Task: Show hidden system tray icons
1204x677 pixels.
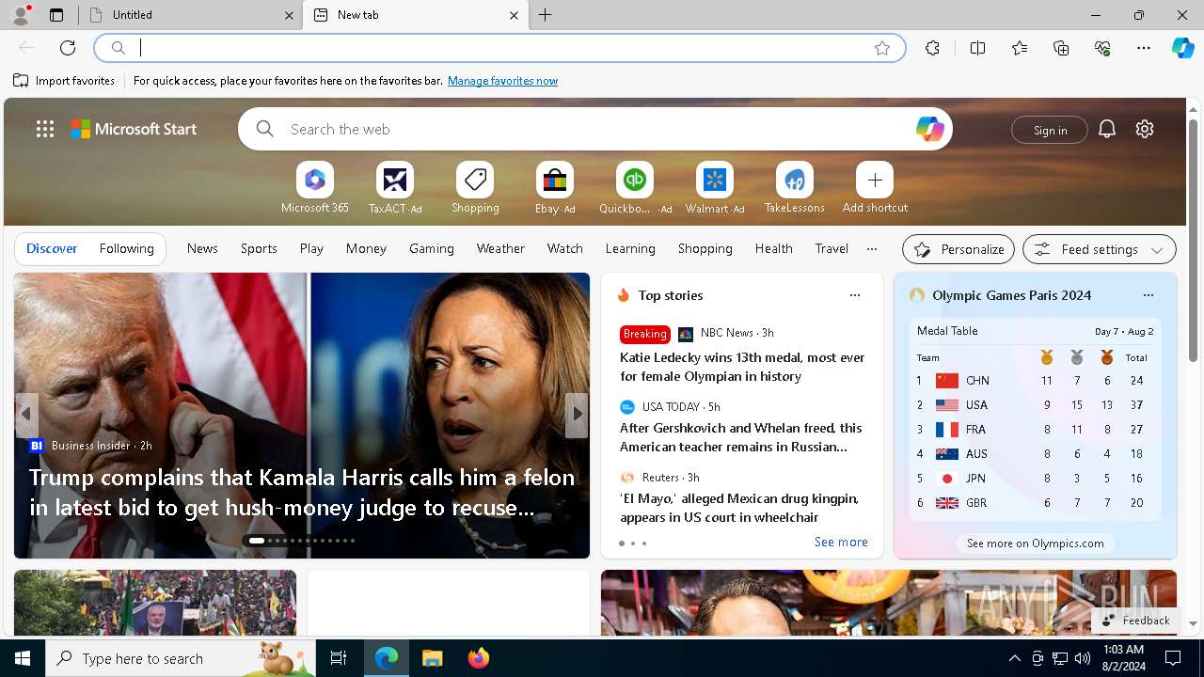Action: 1015,658
